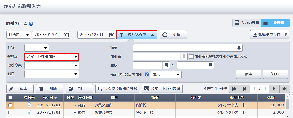Toggle the select-all checkbox in table header

pyautogui.click(x=10, y=98)
